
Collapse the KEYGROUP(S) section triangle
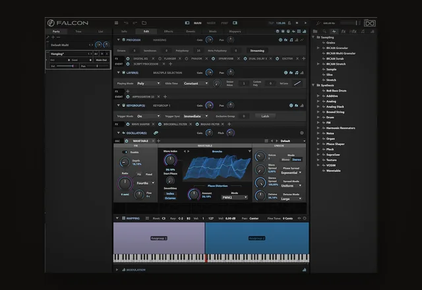[118, 105]
